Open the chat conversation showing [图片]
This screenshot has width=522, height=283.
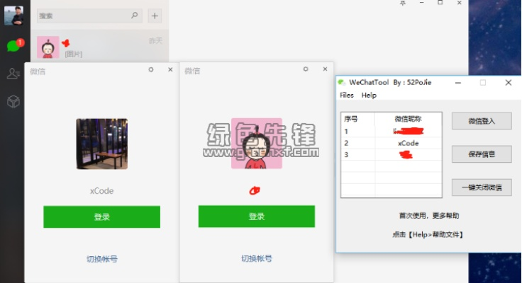[99, 47]
